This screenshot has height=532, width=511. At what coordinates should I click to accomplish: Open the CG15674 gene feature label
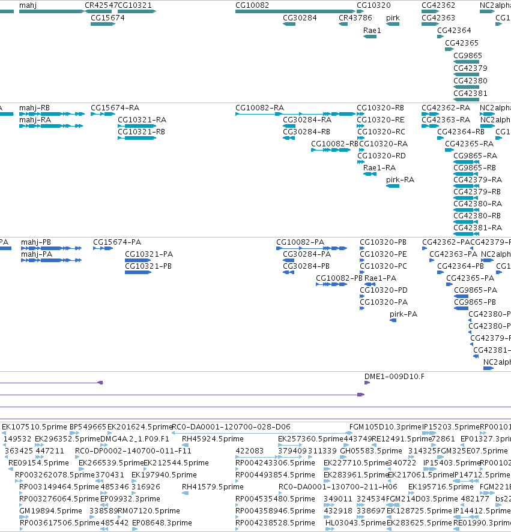tap(107, 18)
